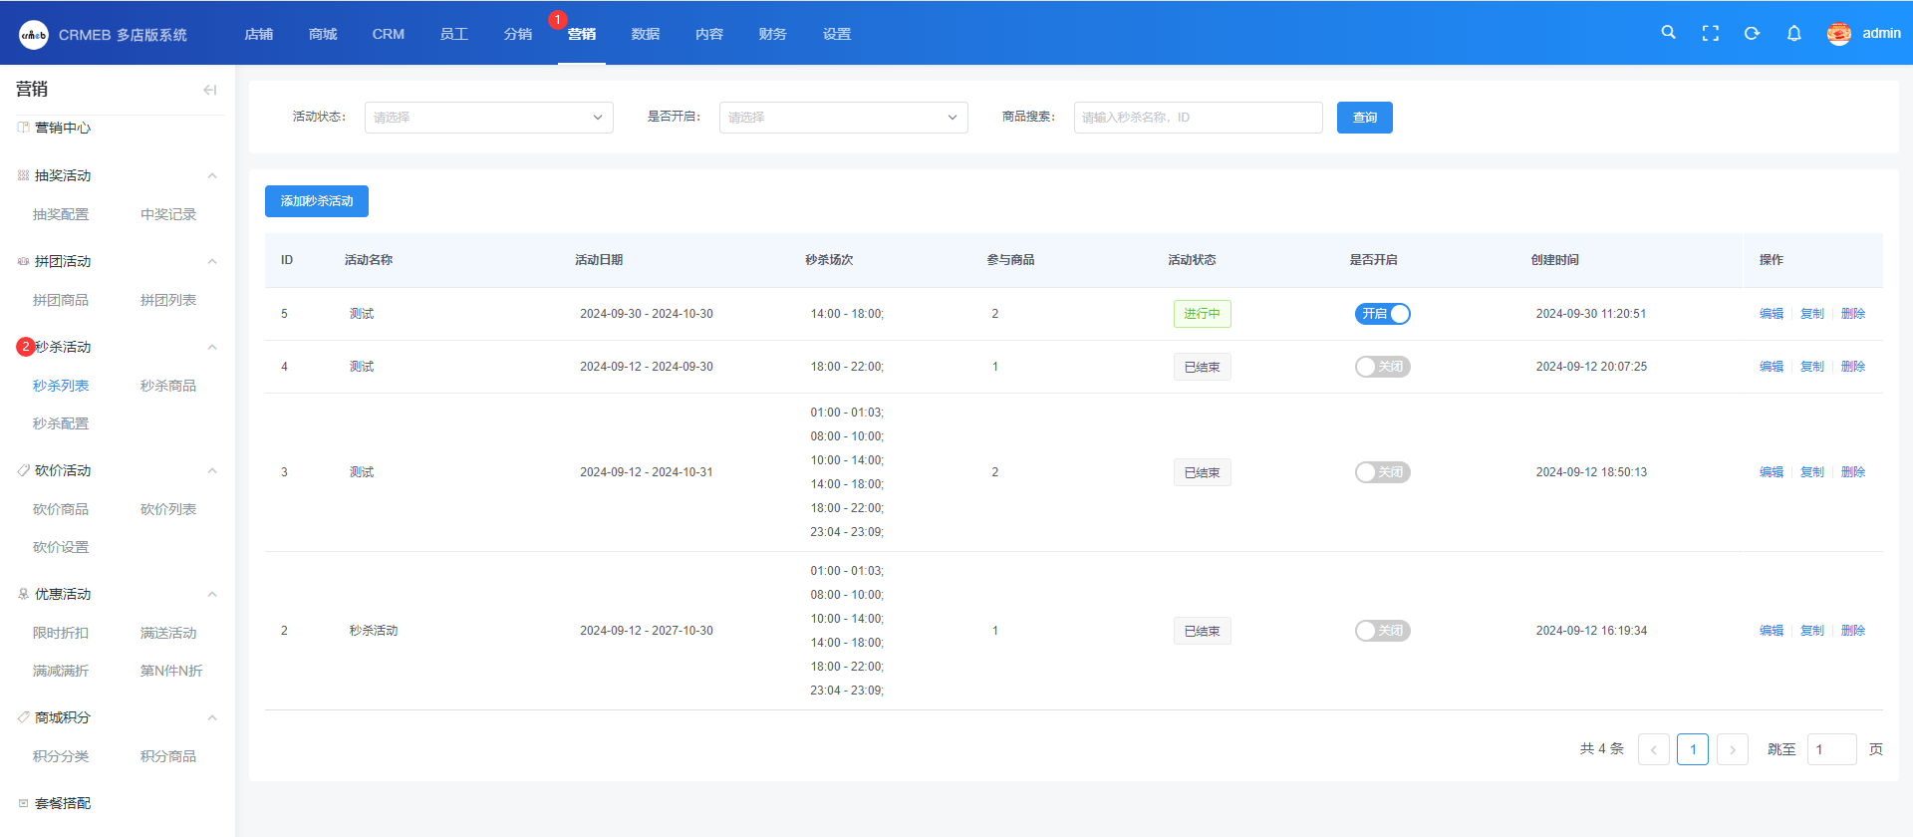Collapse the 抽奖活动 sidebar group

211,176
